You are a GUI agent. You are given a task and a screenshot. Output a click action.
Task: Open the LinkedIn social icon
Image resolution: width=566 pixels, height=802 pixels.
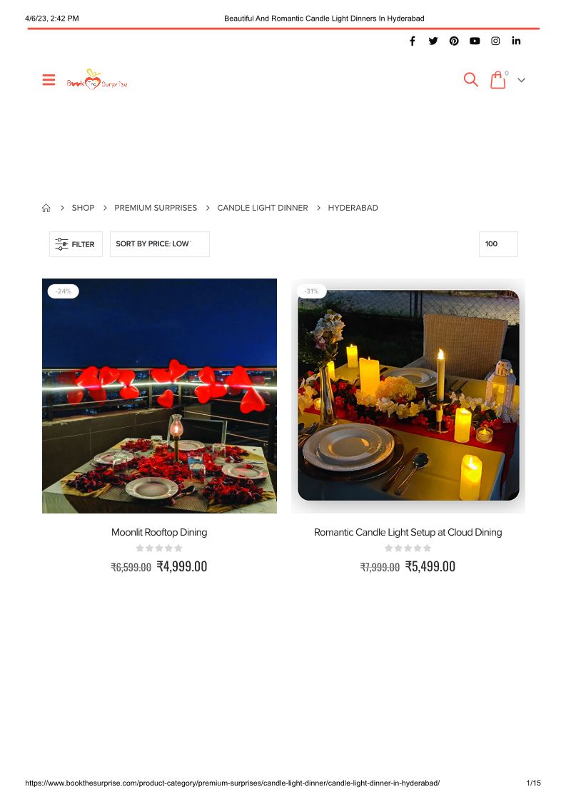click(517, 41)
